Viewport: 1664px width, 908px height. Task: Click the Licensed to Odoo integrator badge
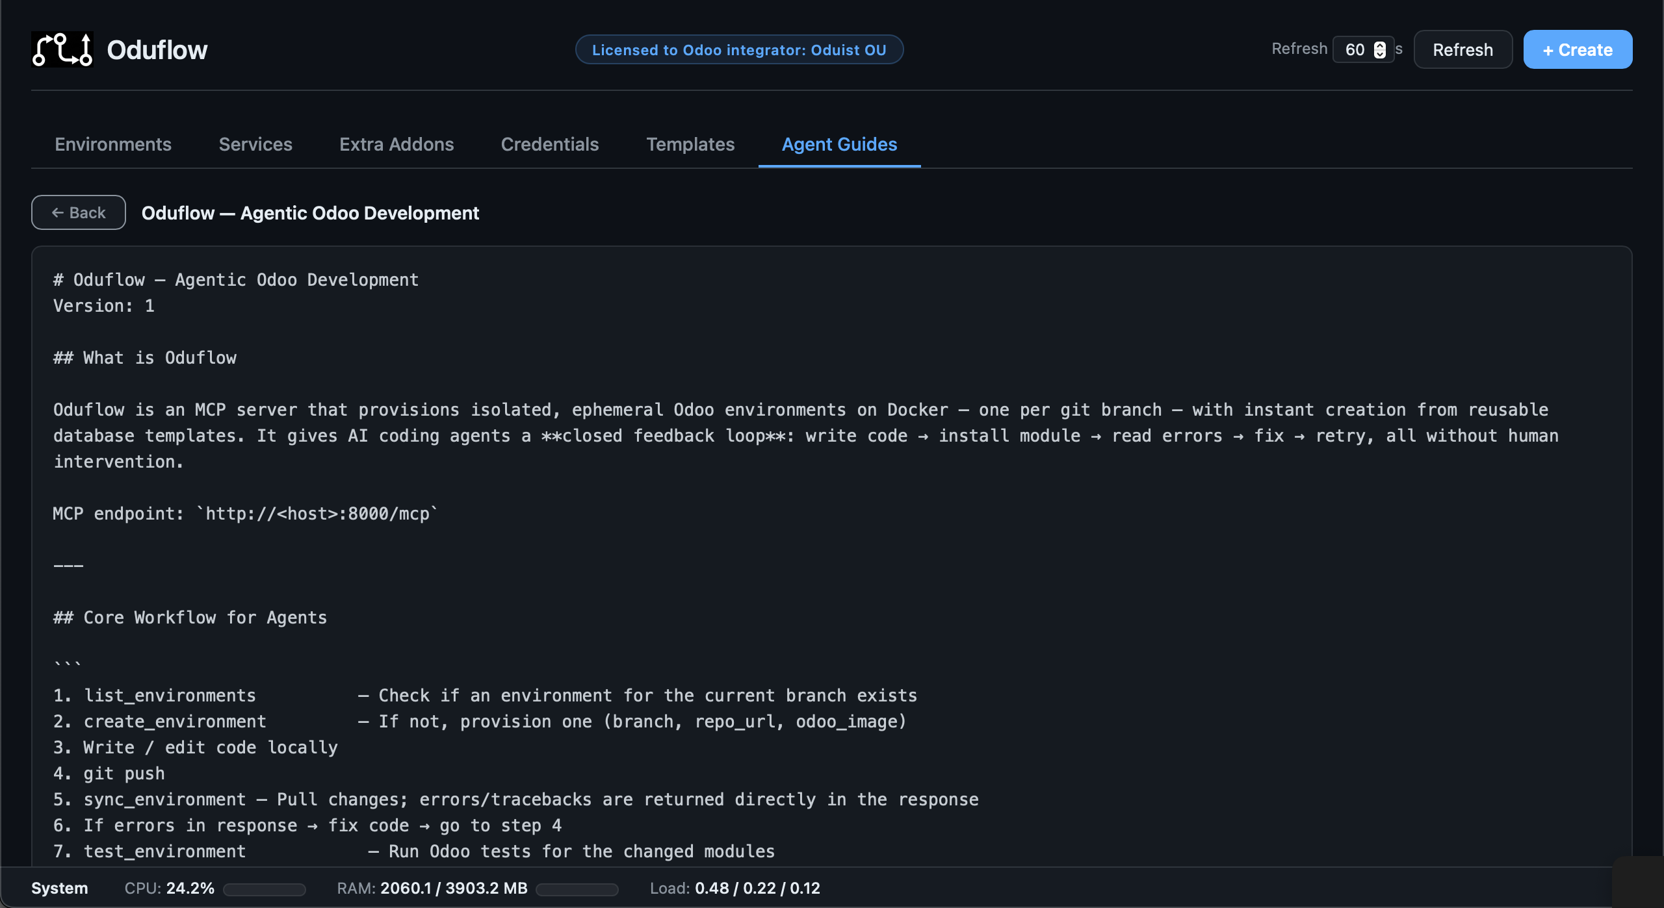pos(739,50)
